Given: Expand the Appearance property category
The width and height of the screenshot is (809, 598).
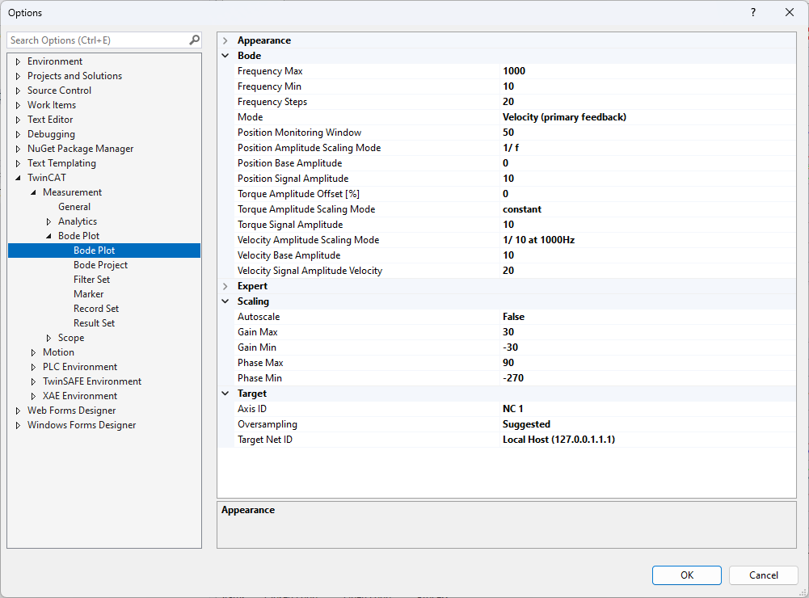Looking at the screenshot, I should [x=225, y=40].
